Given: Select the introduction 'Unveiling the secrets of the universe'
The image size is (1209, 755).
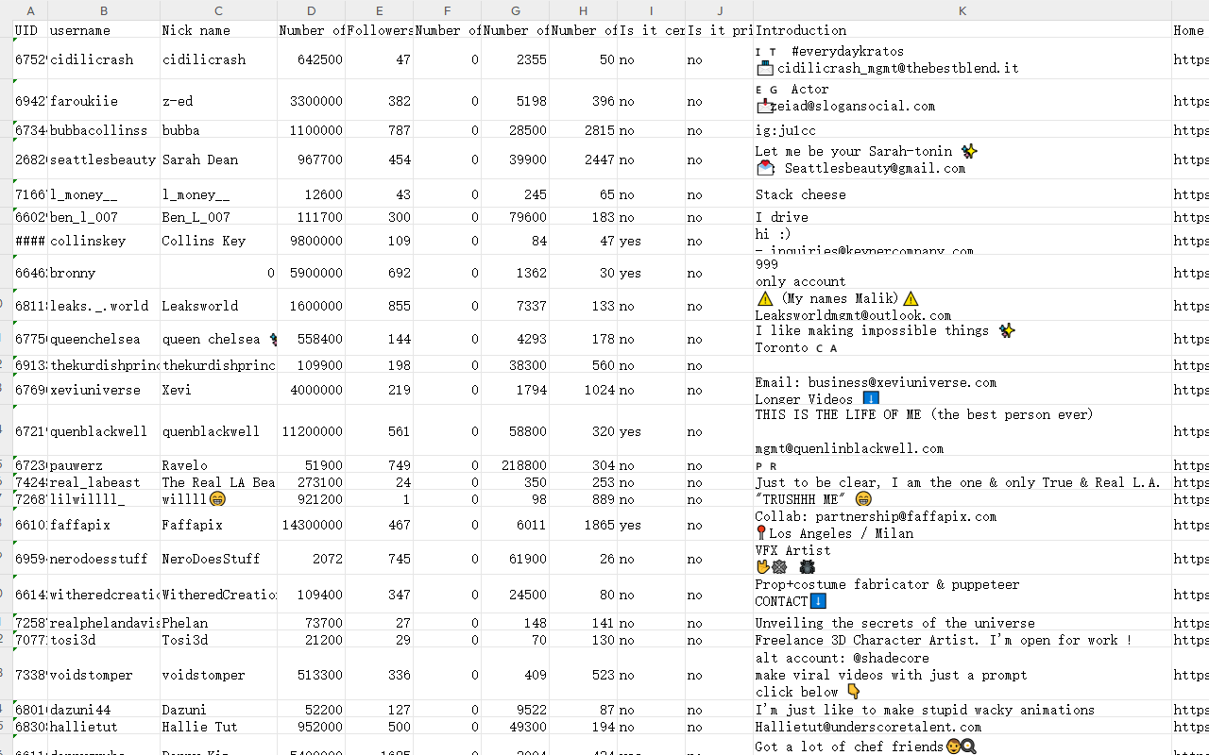Looking at the screenshot, I should coord(962,623).
